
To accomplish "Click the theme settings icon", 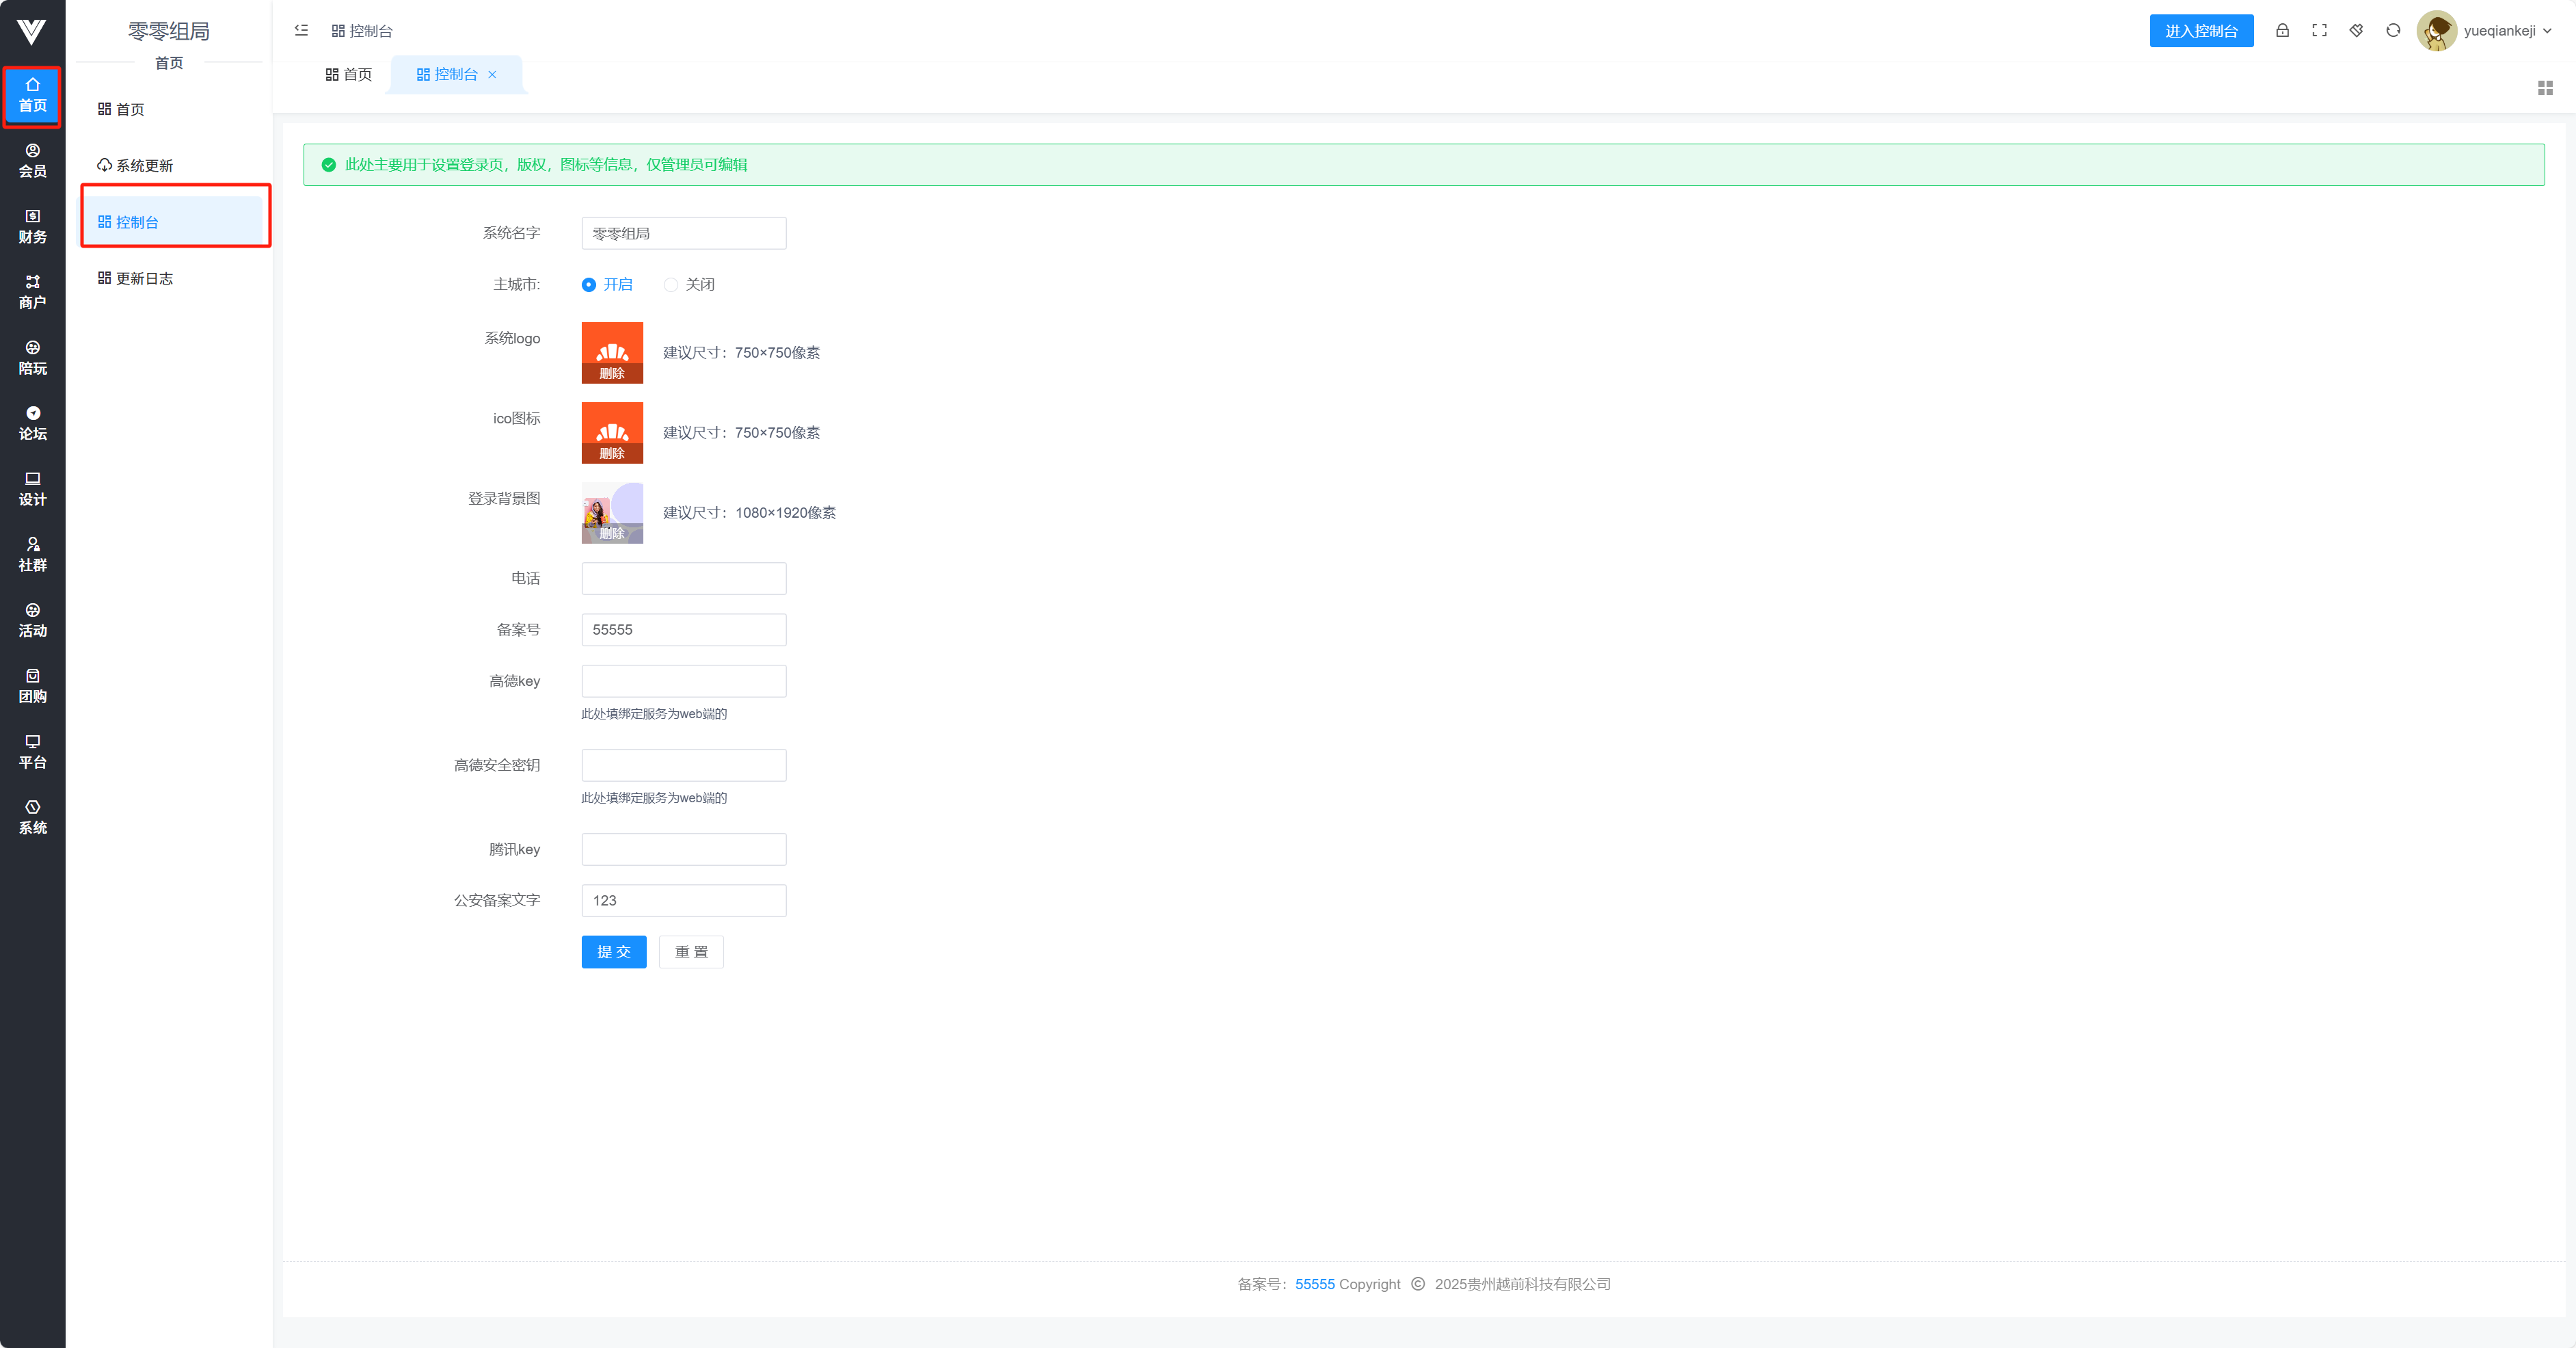I will pos(2356,31).
